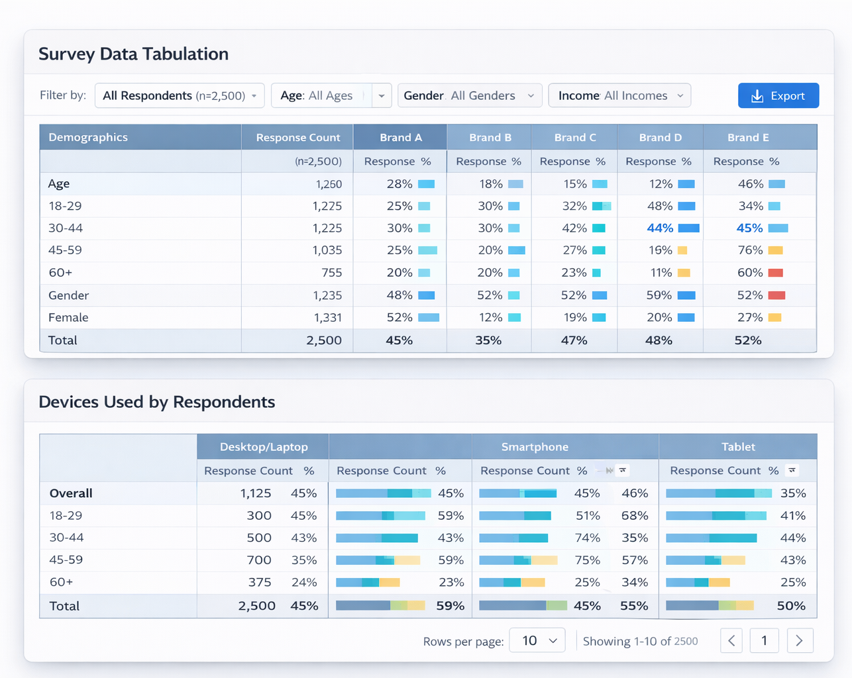852x678 pixels.
Task: Click the highlighted 45% Brand E value
Action: pyautogui.click(x=749, y=228)
